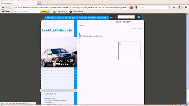Image resolution: width=189 pixels, height=106 pixels.
Task: Click the magnifier icon in Google search box
Action: pos(169,7)
